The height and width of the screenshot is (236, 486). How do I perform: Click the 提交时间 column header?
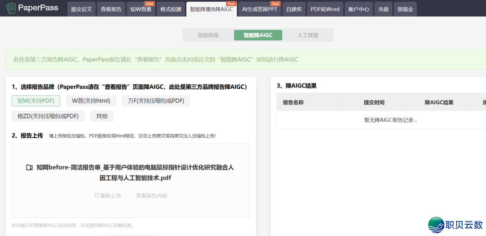click(374, 102)
